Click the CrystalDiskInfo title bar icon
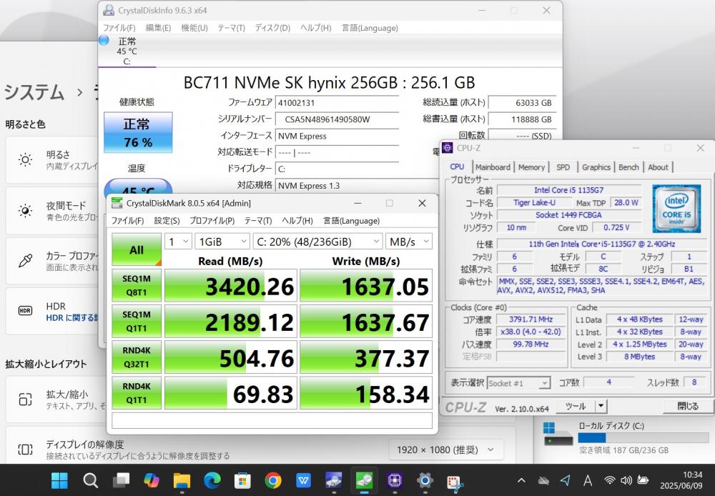715x496 pixels. pyautogui.click(x=109, y=9)
